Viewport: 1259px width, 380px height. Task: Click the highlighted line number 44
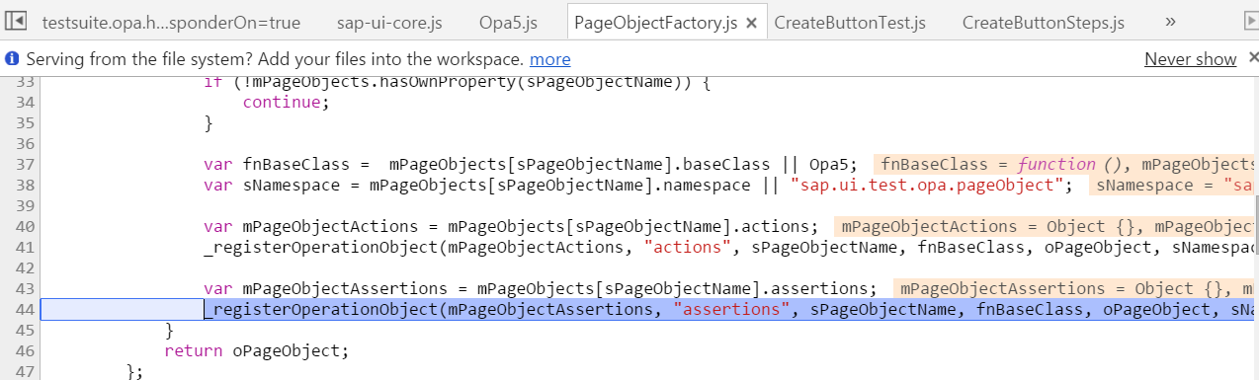point(26,309)
